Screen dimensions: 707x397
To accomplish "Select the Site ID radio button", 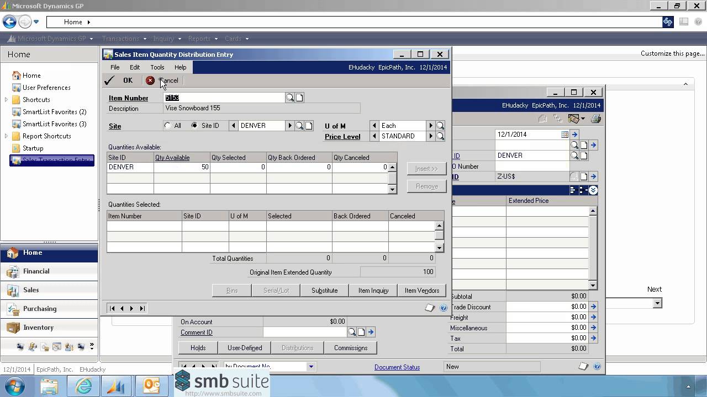I will (194, 126).
